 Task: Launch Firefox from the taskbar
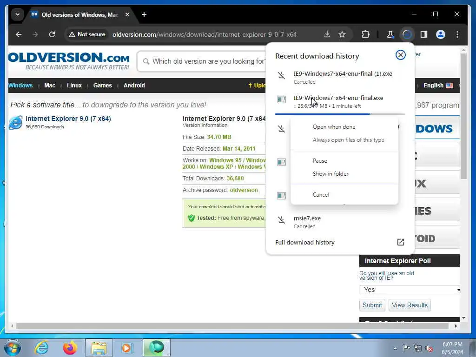(x=70, y=348)
